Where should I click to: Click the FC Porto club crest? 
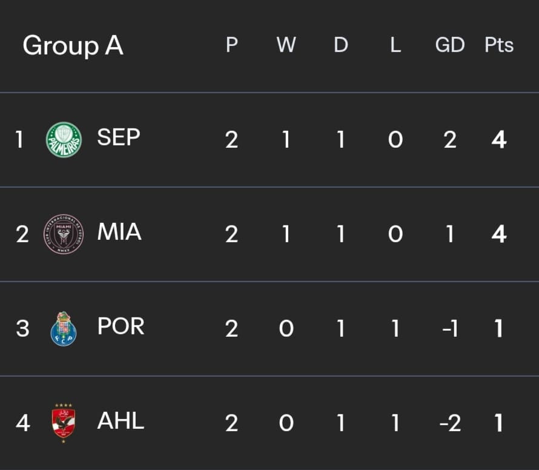[x=64, y=329]
